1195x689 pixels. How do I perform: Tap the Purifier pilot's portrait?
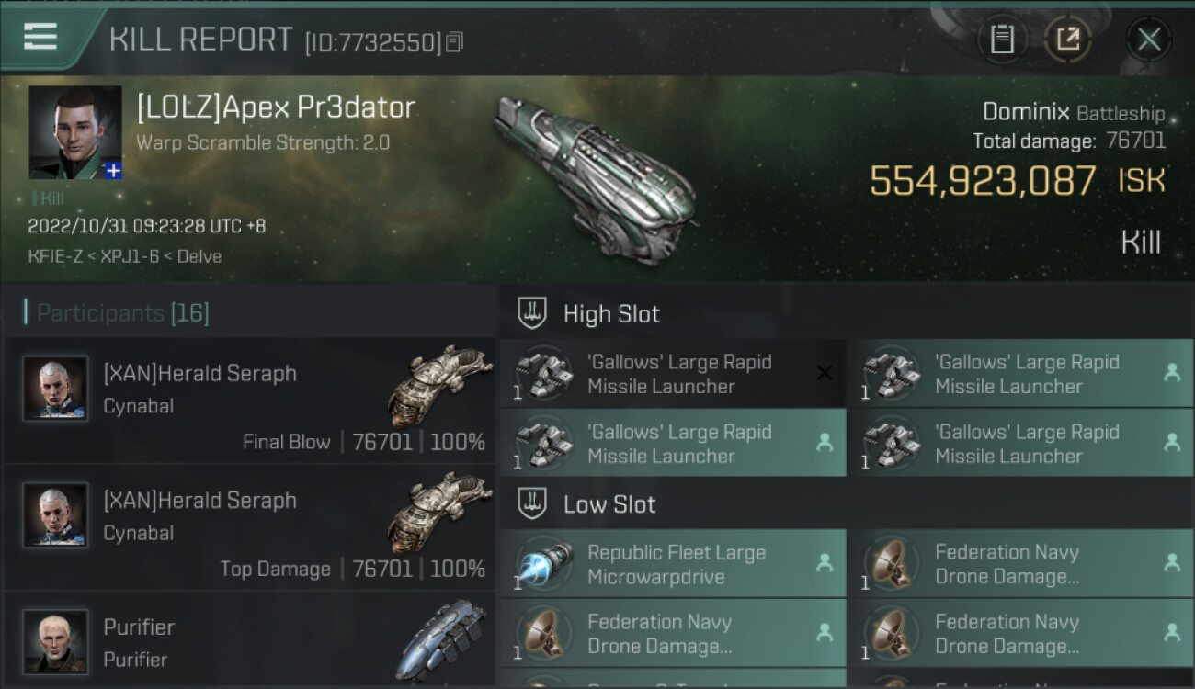coord(55,641)
